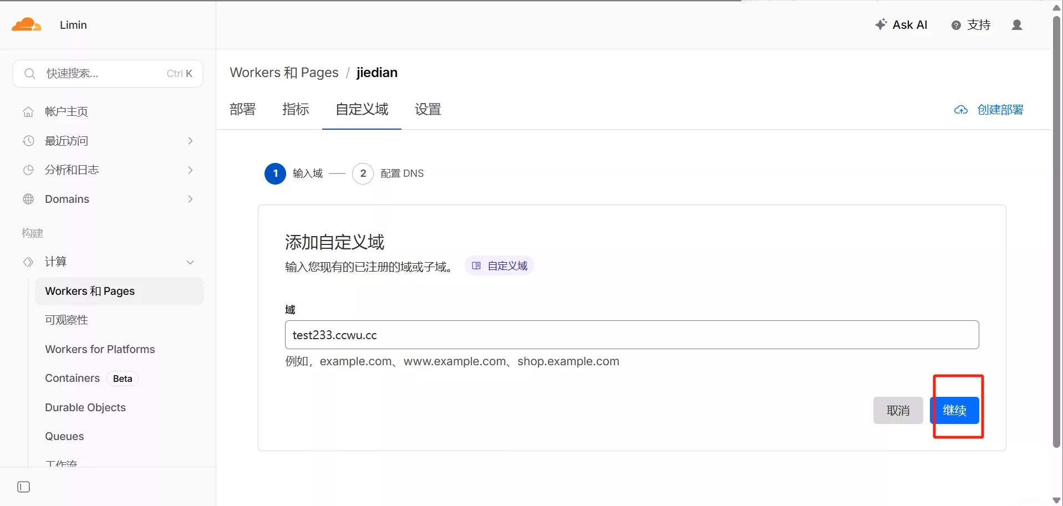Click the scrollbar up arrow
Viewport: 1063px width, 506px height.
(1057, 8)
